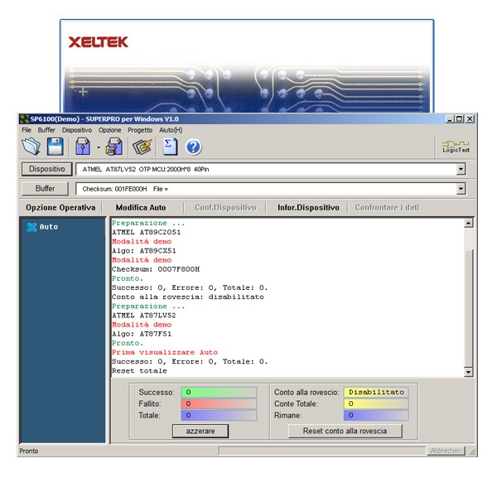Click the Sigma checksum page icon
The image size is (497, 497).
pyautogui.click(x=170, y=147)
